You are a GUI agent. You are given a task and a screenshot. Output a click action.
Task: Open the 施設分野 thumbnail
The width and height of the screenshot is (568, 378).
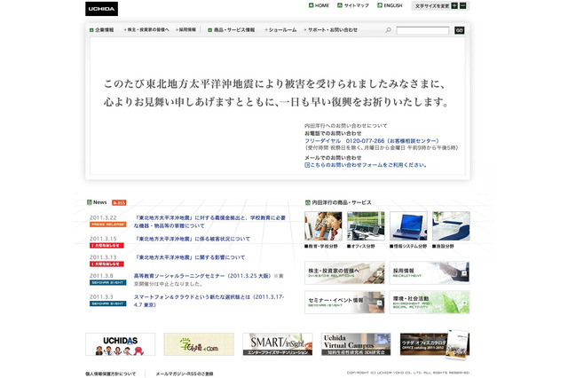(x=451, y=226)
